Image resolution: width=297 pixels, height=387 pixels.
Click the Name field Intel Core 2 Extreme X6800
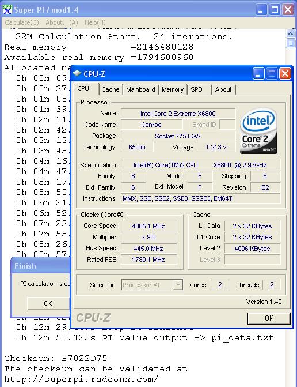pyautogui.click(x=178, y=114)
